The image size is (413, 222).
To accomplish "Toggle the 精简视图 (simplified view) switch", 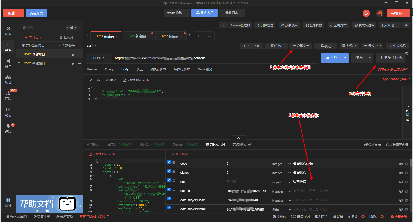I will click(x=293, y=217).
